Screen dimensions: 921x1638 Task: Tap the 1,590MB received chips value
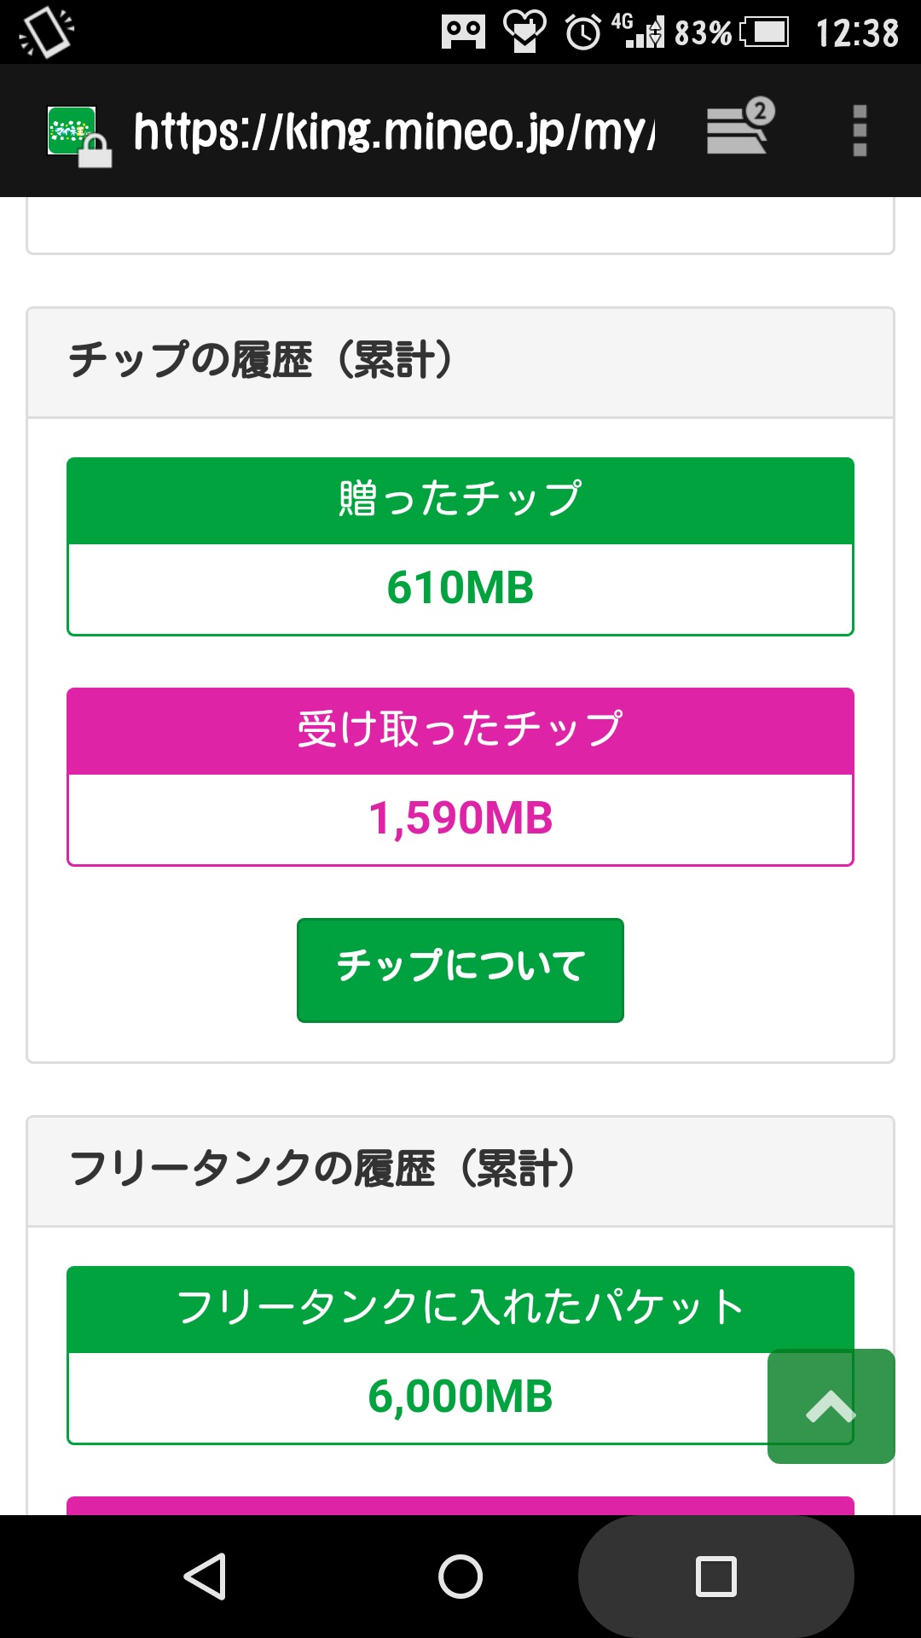point(460,819)
